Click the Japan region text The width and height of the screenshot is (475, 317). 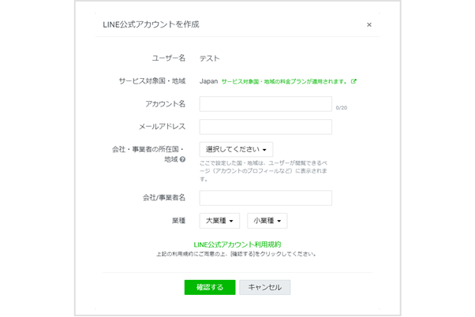coord(208,81)
